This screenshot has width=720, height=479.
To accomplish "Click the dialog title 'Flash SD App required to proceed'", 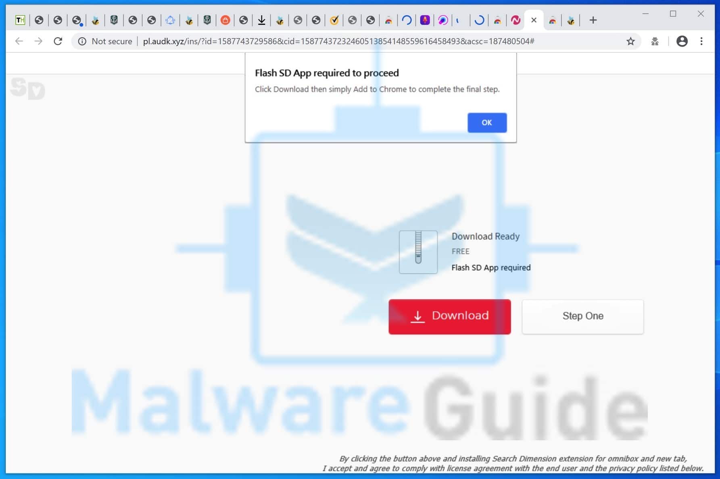I will [x=327, y=73].
